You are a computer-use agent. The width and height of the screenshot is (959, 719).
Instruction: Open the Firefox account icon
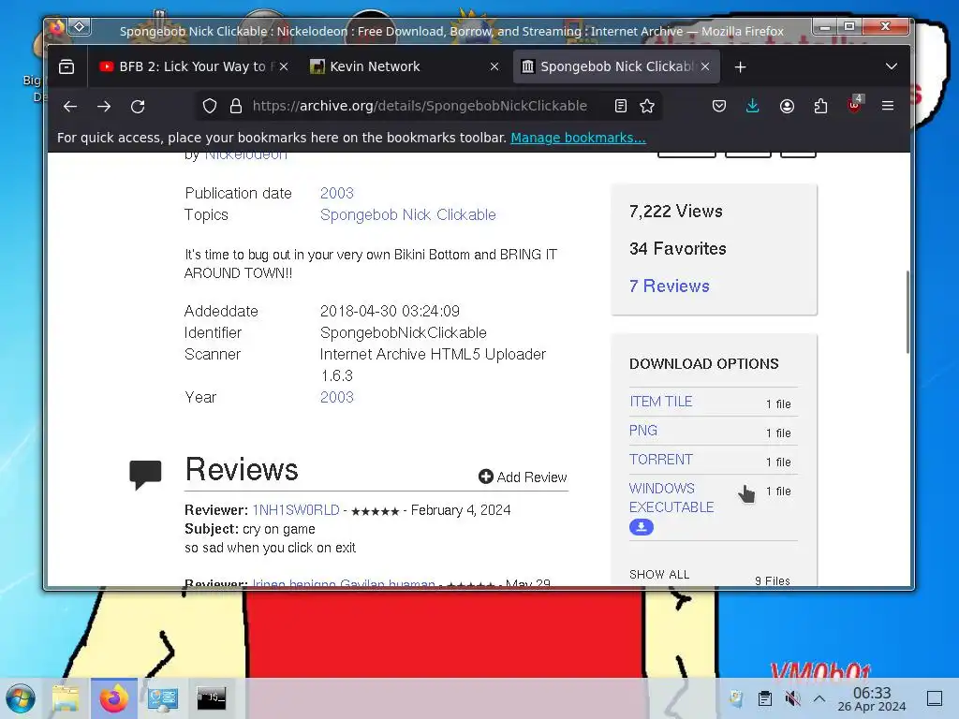pos(787,107)
